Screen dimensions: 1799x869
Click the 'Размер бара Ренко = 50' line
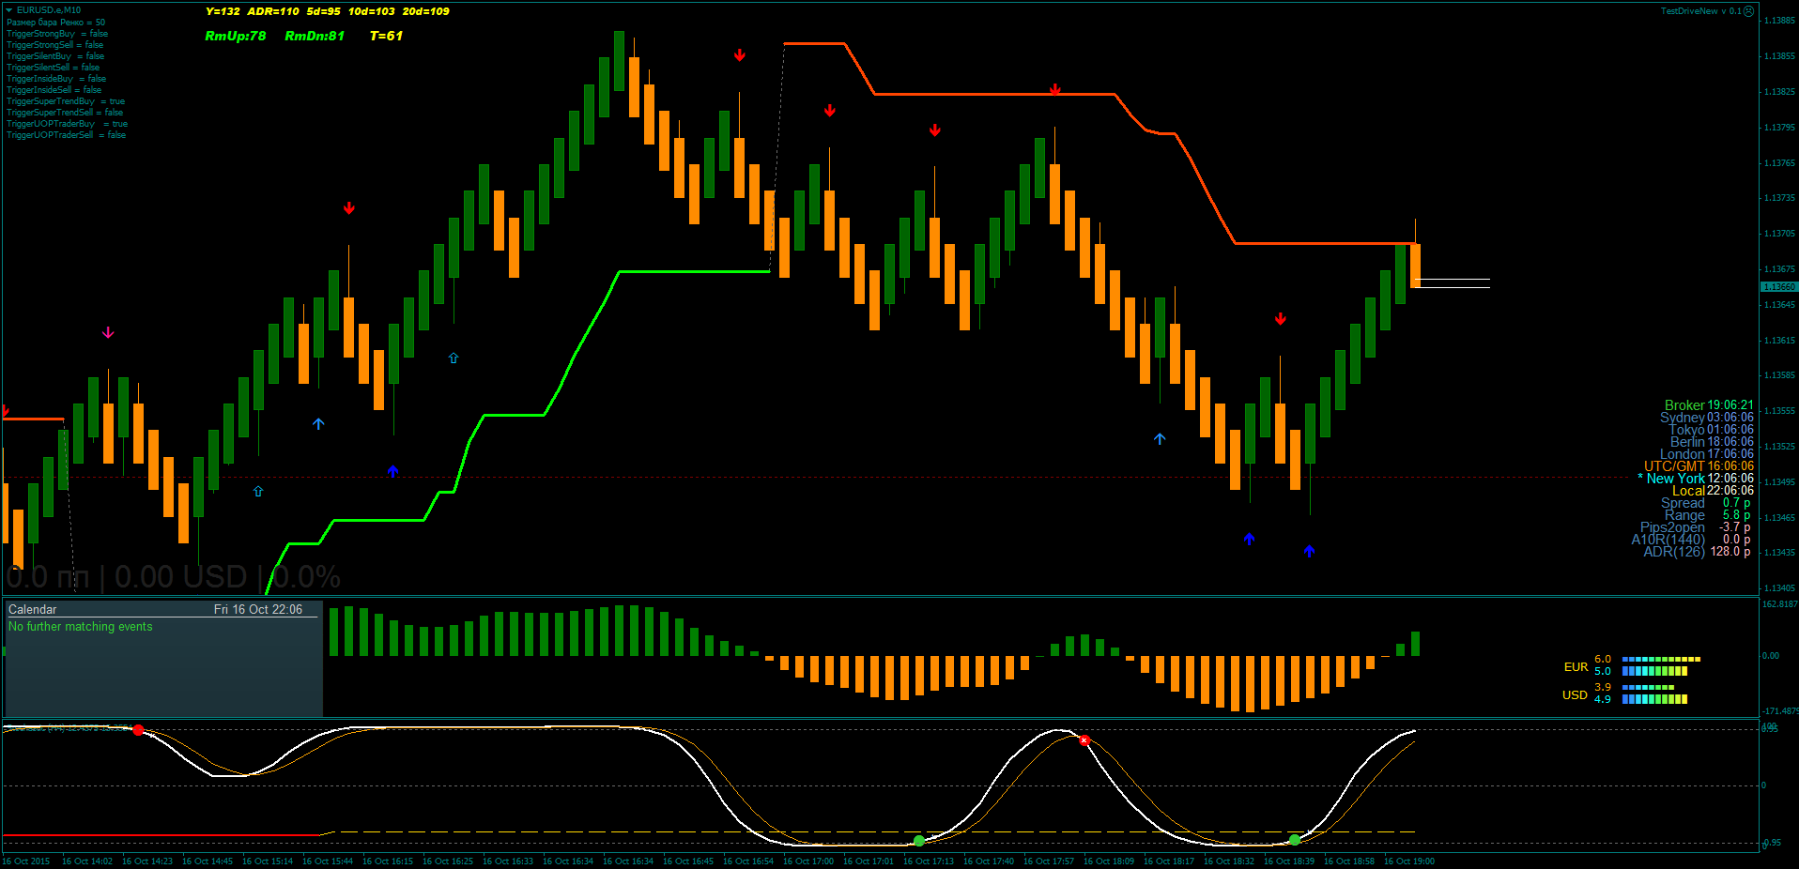[x=56, y=23]
